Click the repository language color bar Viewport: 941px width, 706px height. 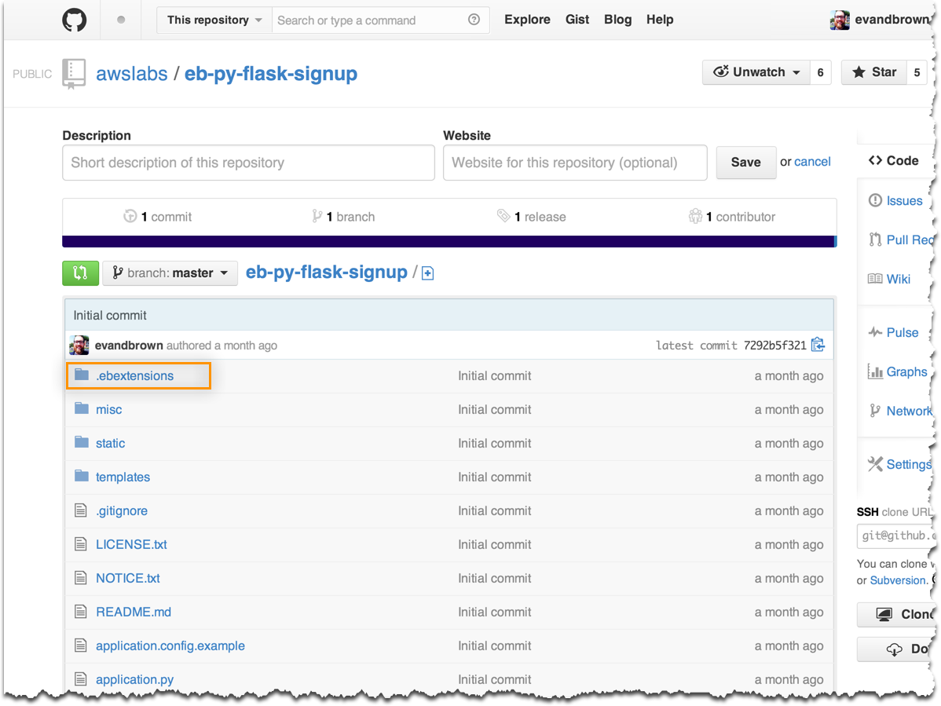449,241
